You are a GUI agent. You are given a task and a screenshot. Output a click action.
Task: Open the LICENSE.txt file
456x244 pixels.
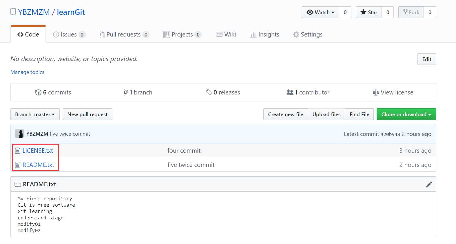point(38,151)
